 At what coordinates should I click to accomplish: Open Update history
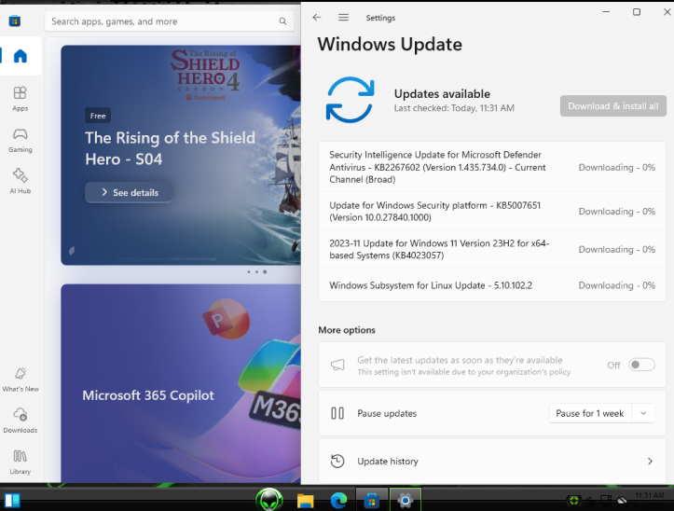click(492, 461)
